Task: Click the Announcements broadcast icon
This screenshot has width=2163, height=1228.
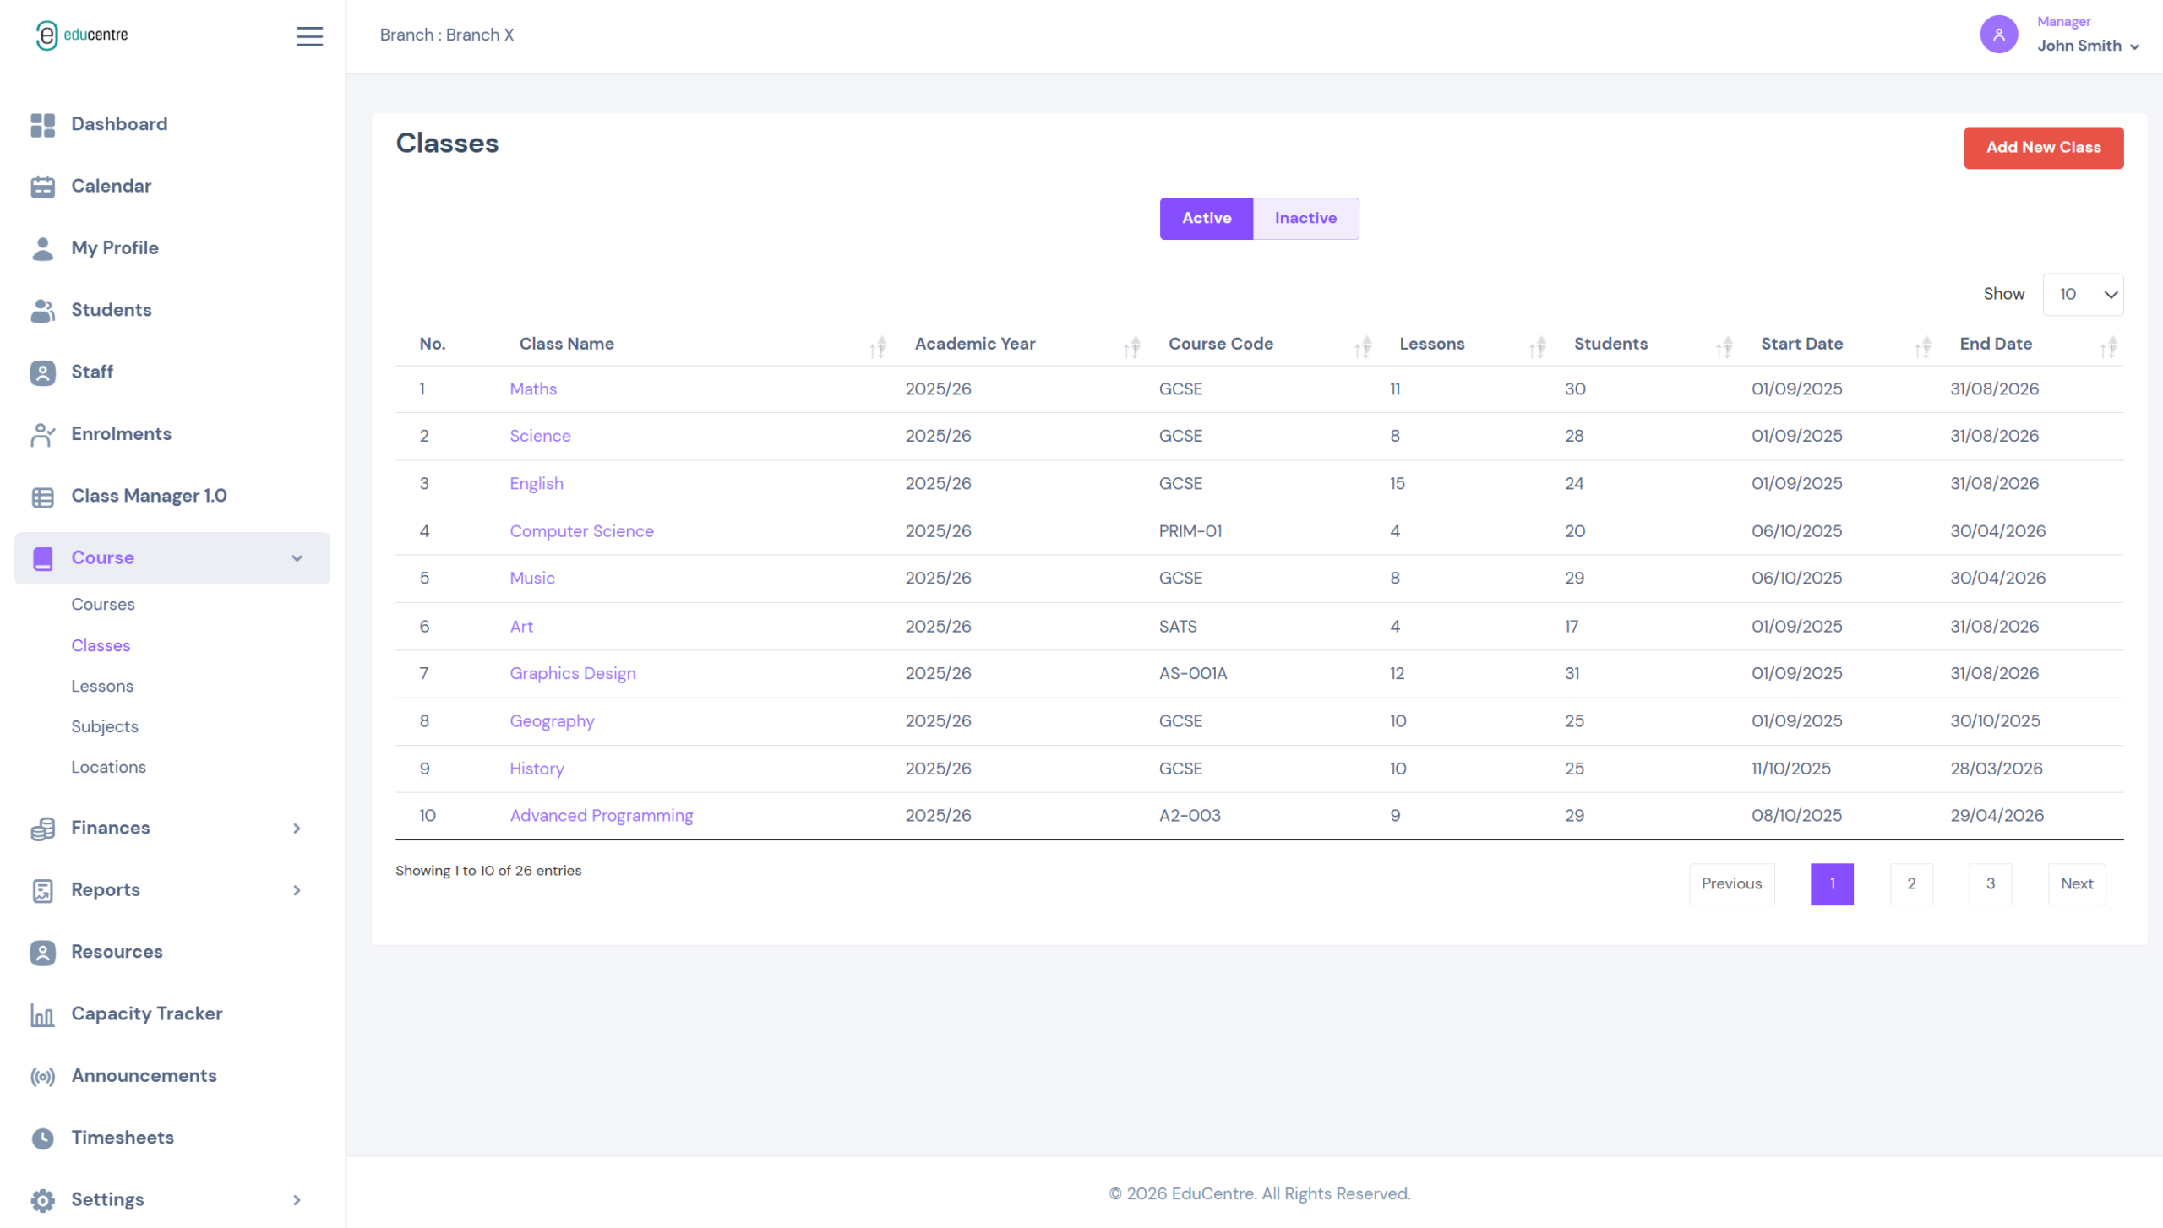Action: tap(42, 1076)
